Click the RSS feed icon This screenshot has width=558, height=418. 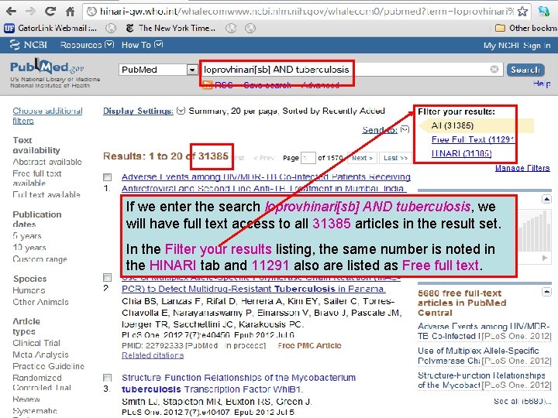coord(207,85)
